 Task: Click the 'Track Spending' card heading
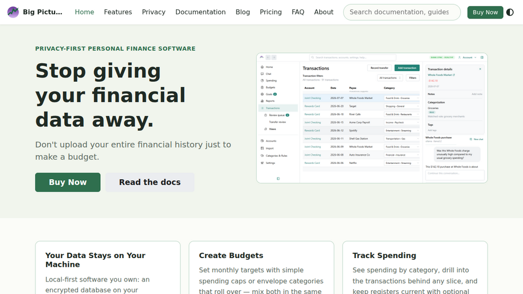pos(384,256)
